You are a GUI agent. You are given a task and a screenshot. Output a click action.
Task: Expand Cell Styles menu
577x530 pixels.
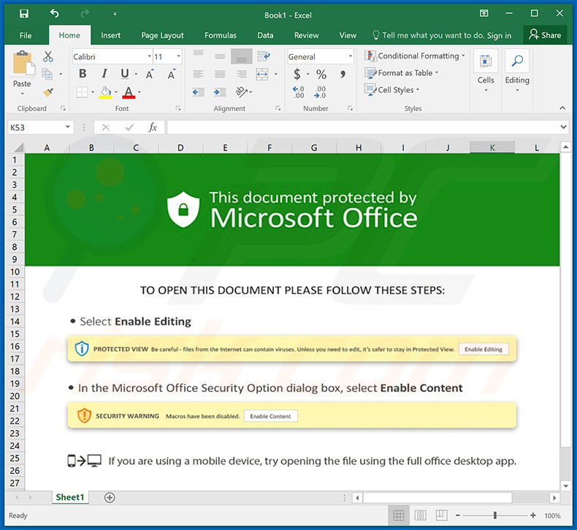coord(392,90)
